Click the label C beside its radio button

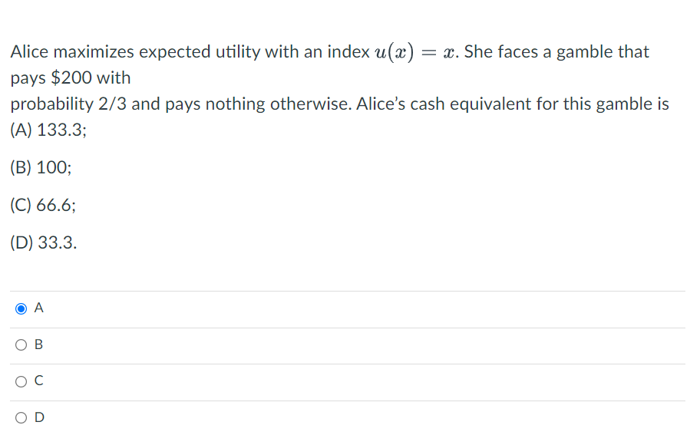click(x=38, y=381)
